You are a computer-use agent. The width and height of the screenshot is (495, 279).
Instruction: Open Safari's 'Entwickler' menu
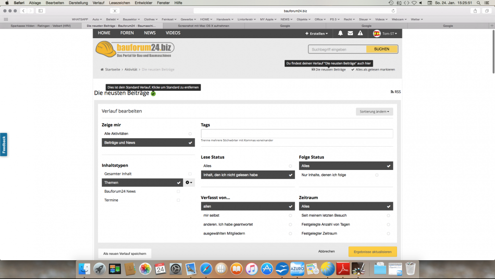(x=144, y=3)
